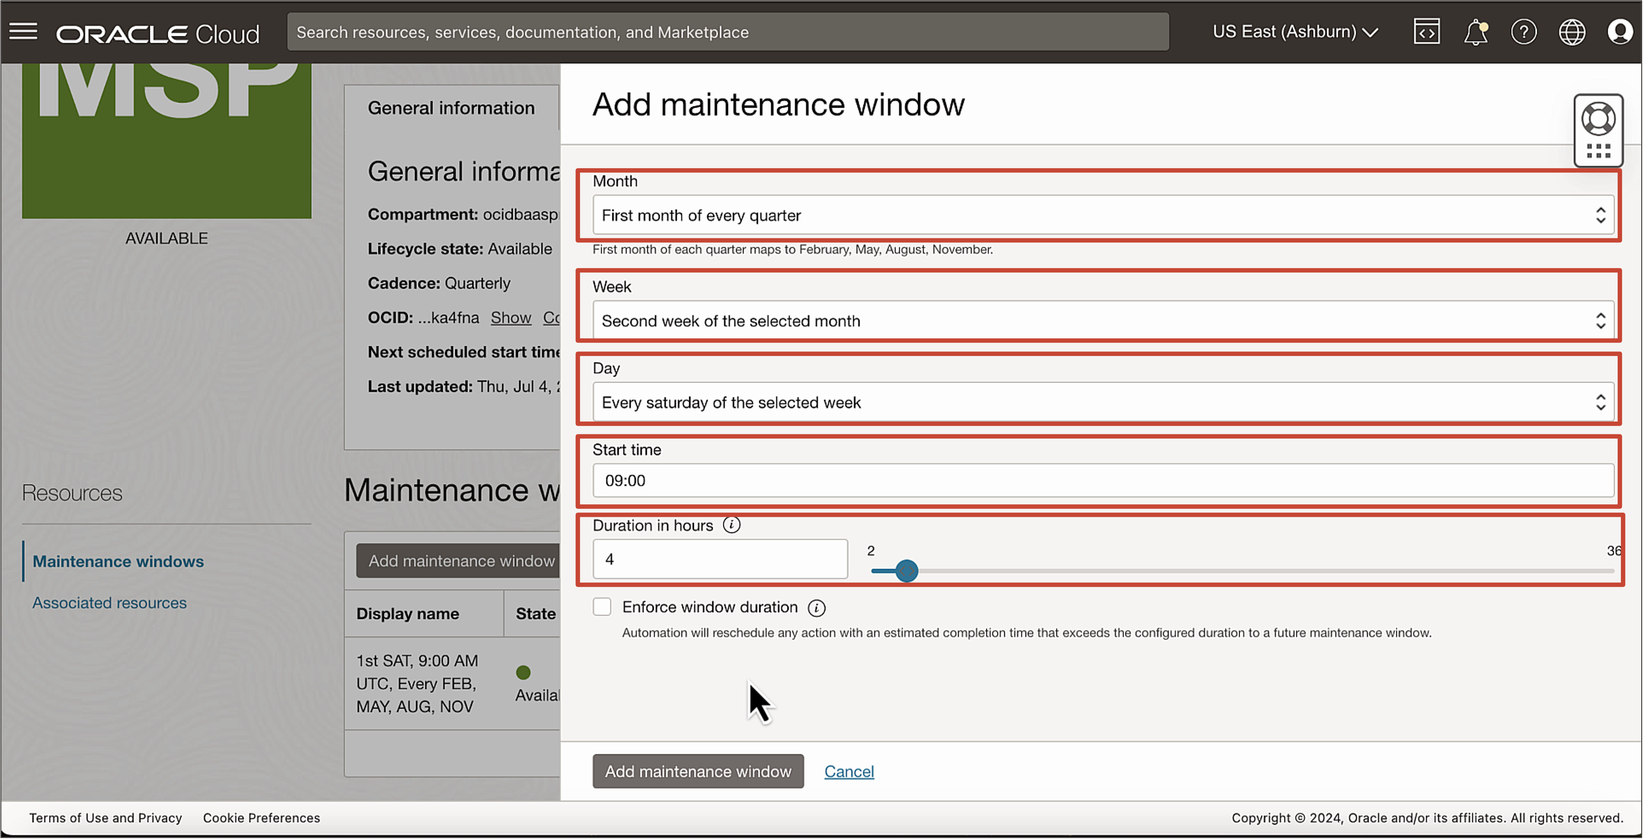Screen dimensions: 1643x839
Task: Open the navigation hamburger menu
Action: [23, 31]
